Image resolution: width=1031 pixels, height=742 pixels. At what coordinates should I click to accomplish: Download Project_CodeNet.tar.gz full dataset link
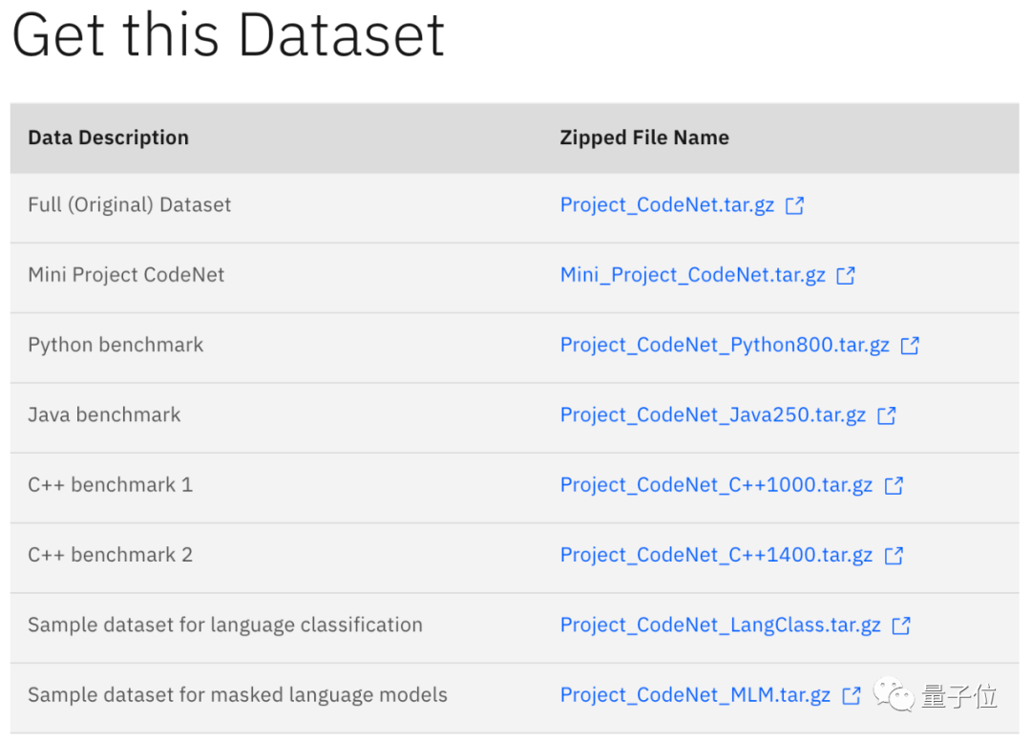[666, 205]
